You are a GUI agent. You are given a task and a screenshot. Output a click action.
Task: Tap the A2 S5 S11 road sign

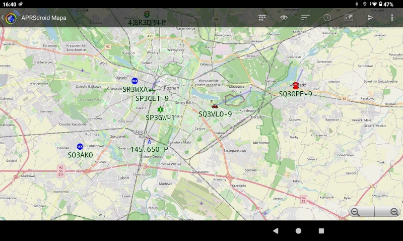coord(61,171)
